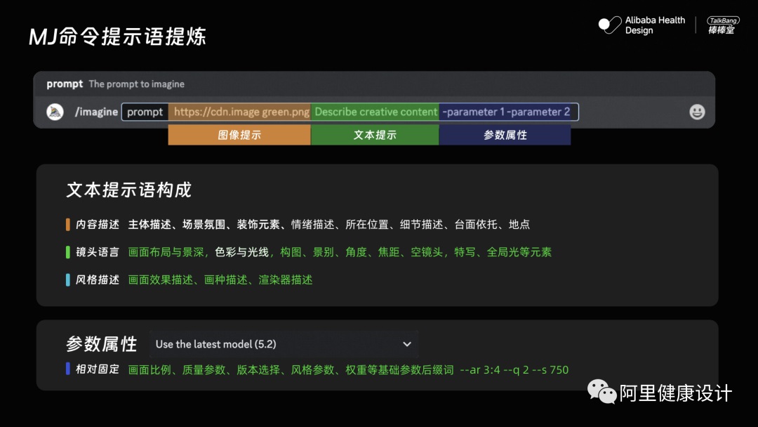Viewport: 758px width, 427px height.
Task: Click the Alibaba Health Design logo
Action: click(x=642, y=25)
